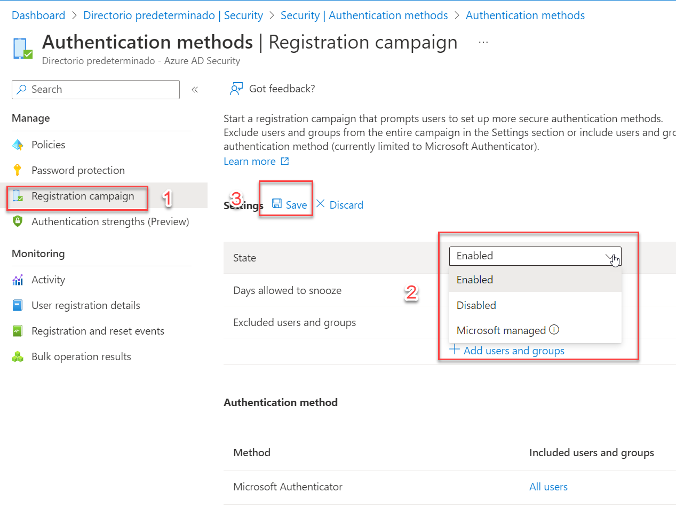
Task: Click inside the Search field
Action: (95, 89)
